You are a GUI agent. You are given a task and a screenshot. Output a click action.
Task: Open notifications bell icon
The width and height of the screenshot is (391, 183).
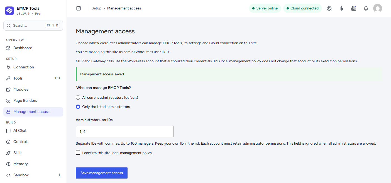366,8
